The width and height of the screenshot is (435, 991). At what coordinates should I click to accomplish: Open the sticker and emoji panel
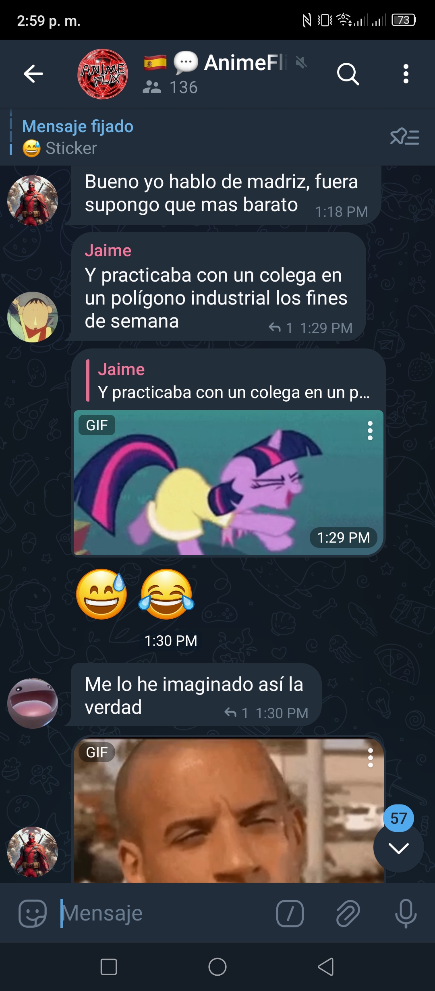(x=33, y=913)
